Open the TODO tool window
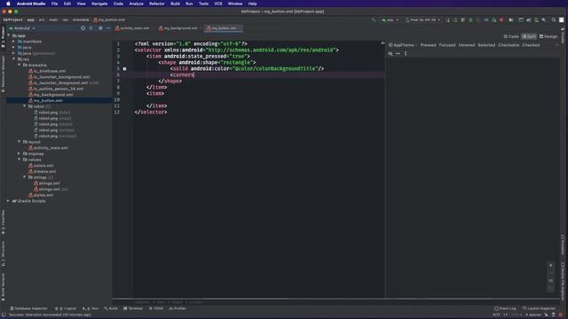568x319 pixels. (156, 308)
